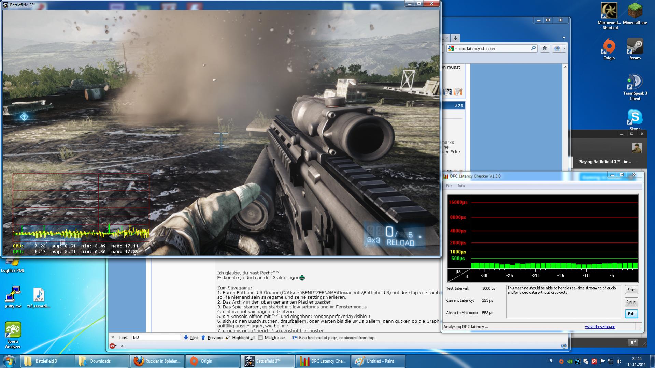Open the Morrowind shortcut on the desktop
Screen dimensions: 655x368
point(609,16)
